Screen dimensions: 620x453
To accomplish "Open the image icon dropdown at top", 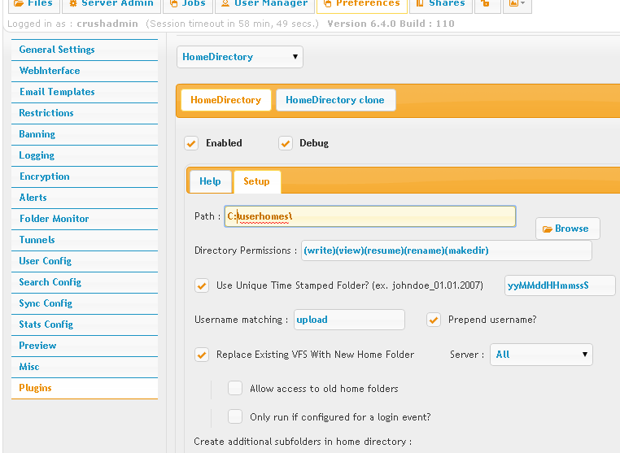I will point(517,5).
